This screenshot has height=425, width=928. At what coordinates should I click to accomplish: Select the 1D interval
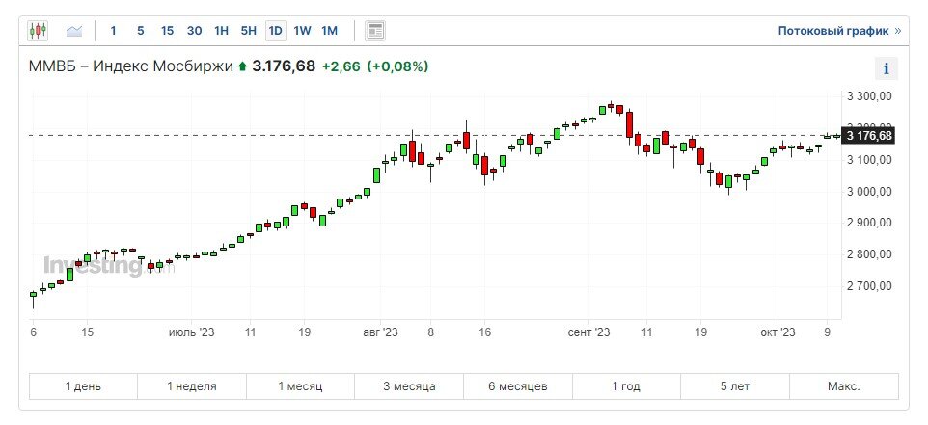coord(275,31)
